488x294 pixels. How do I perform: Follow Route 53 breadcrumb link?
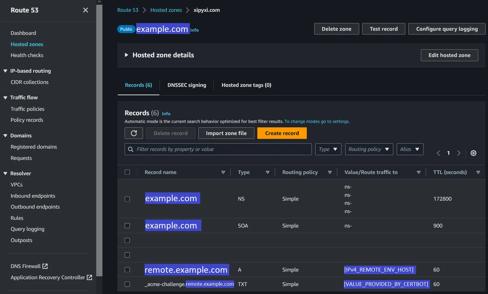[x=128, y=10]
